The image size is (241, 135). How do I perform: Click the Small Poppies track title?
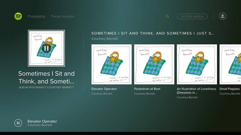pos(229,89)
